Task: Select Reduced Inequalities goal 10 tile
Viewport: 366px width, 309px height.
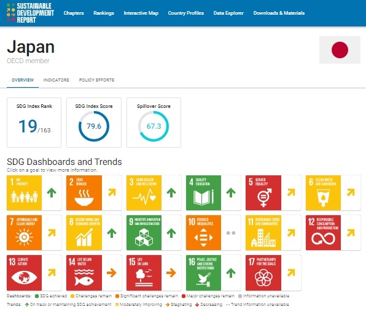Action: coord(213,232)
